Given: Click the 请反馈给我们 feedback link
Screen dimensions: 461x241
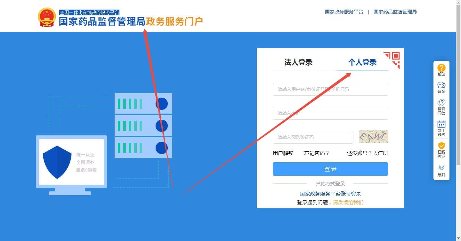Looking at the screenshot, I should (348, 202).
